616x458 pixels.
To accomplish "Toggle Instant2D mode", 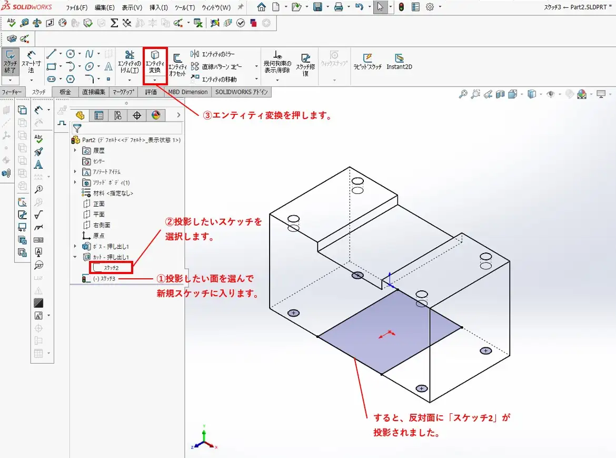I will 399,61.
